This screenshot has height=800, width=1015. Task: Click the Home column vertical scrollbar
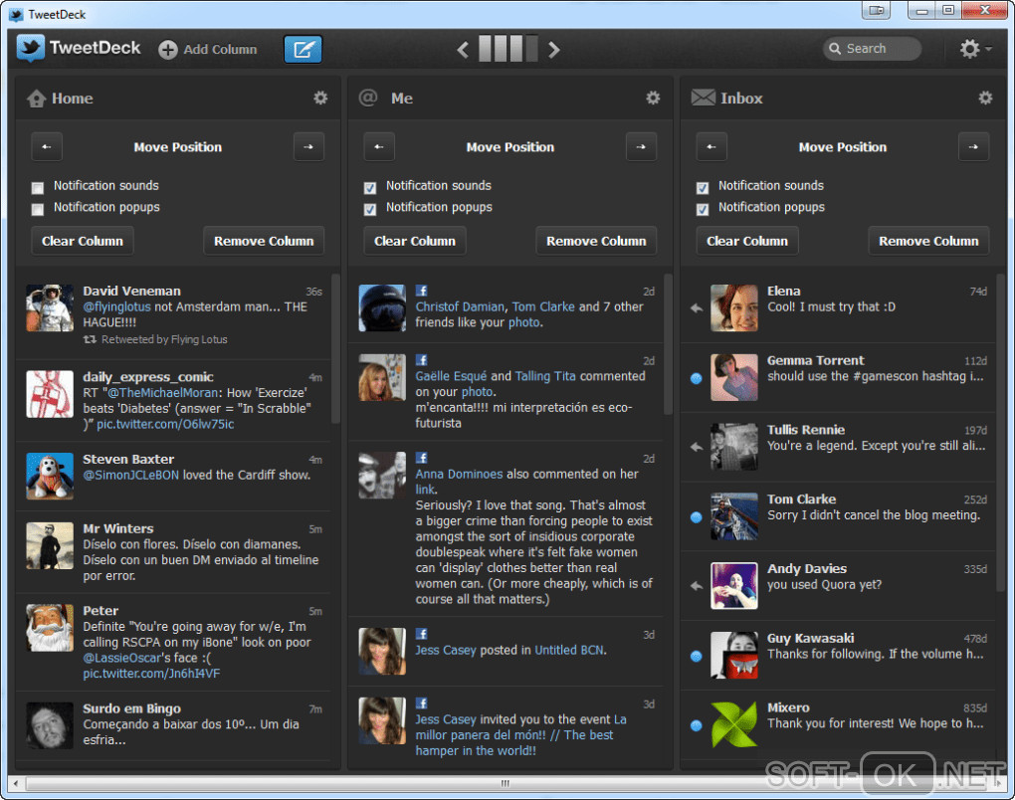pyautogui.click(x=335, y=349)
